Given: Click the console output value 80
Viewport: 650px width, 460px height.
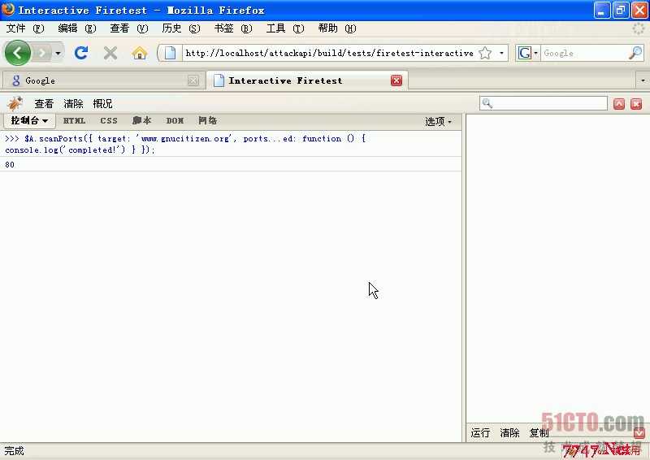Looking at the screenshot, I should tap(10, 164).
